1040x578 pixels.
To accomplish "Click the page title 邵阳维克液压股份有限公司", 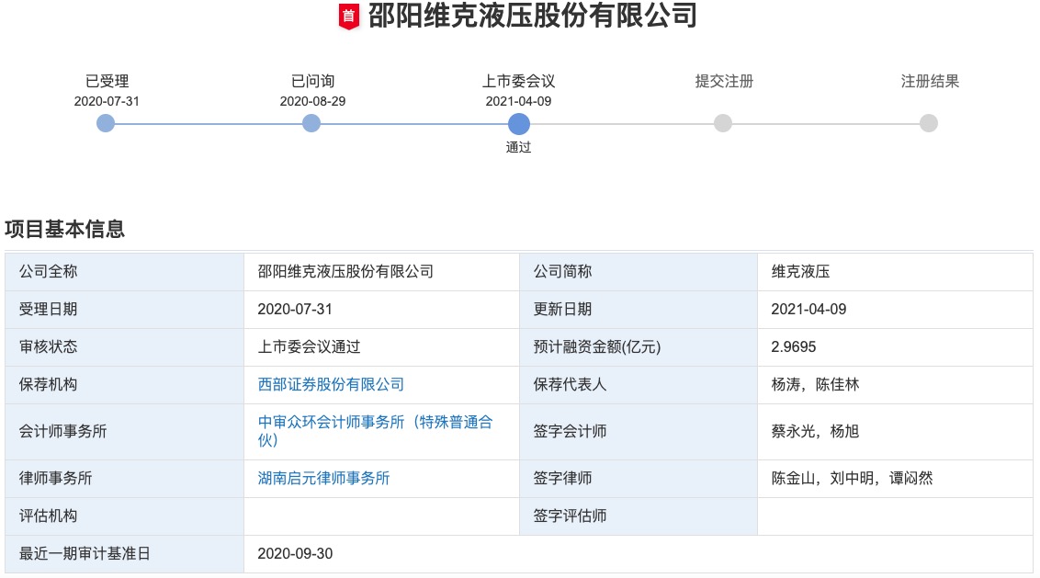I will click(532, 16).
